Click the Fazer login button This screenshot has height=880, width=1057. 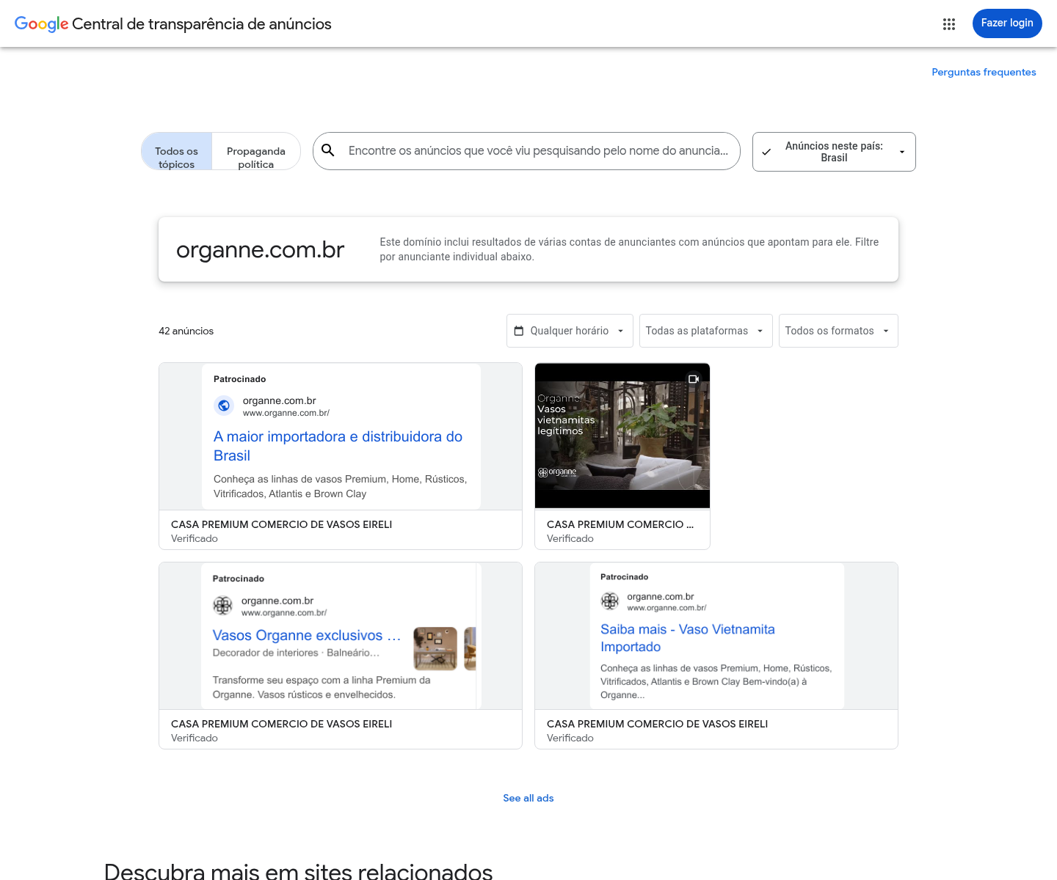(1007, 23)
